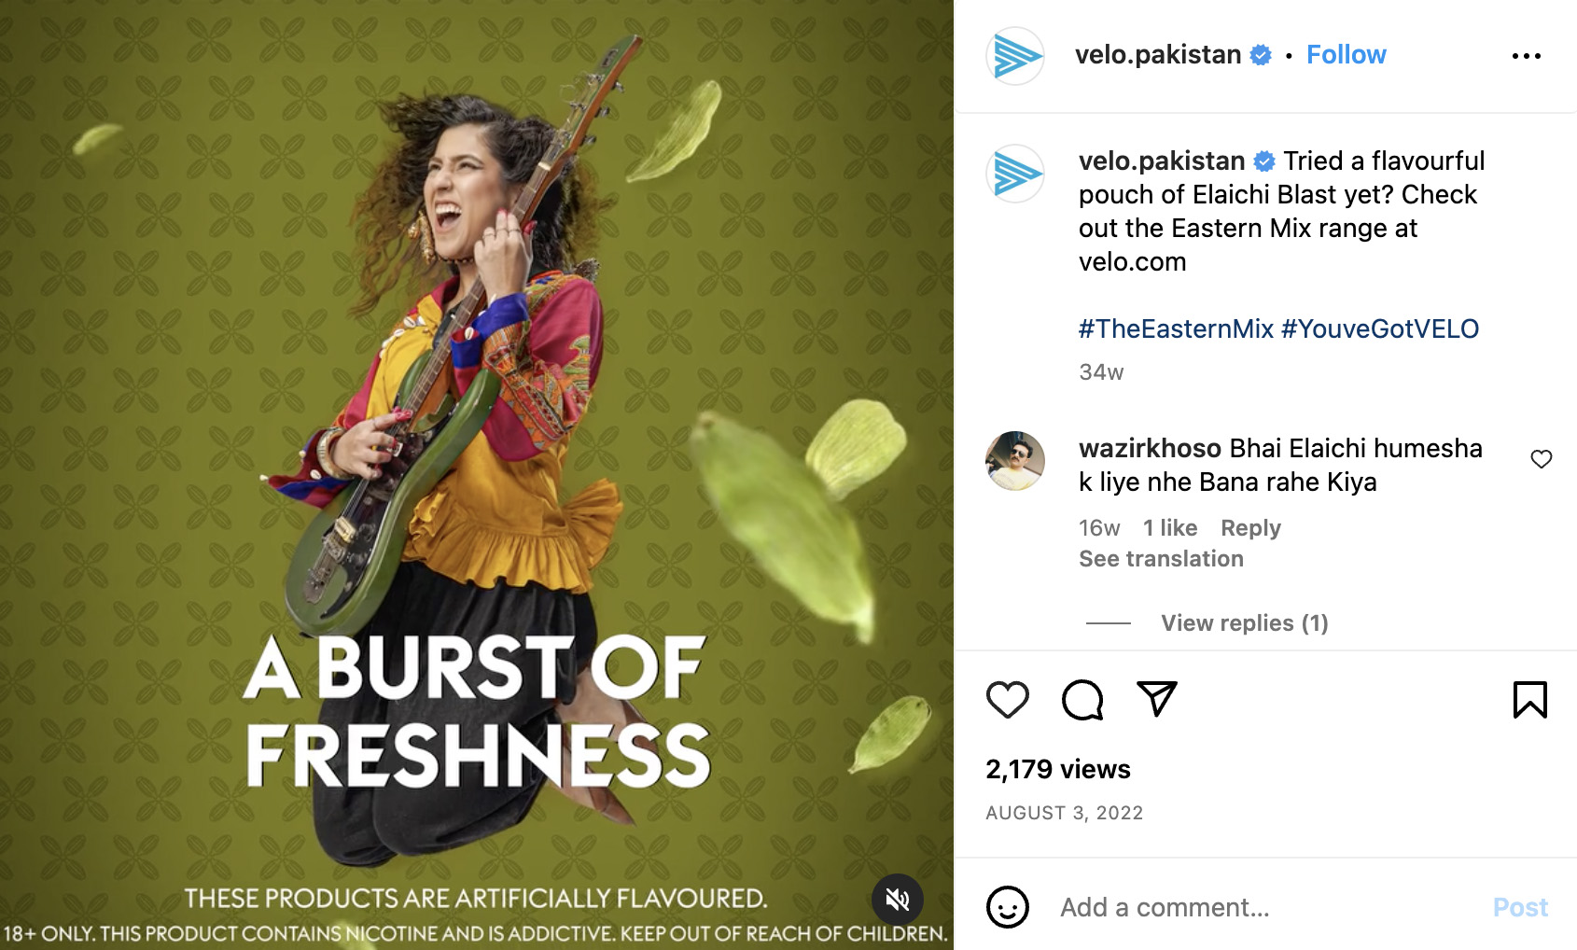Open the three-dot more options menu

pos(1527,56)
